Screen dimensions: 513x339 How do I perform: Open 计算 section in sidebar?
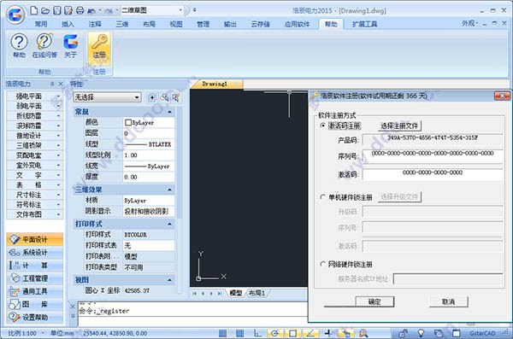pos(35,266)
